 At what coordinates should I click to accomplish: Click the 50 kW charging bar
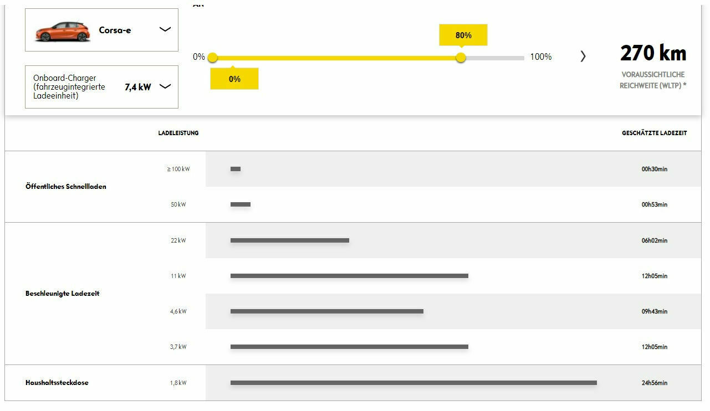coord(241,204)
